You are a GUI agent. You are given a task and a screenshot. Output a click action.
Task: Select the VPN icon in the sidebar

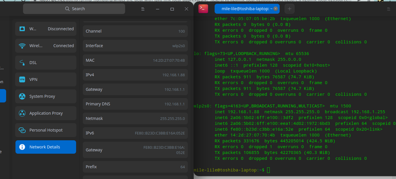[22, 79]
